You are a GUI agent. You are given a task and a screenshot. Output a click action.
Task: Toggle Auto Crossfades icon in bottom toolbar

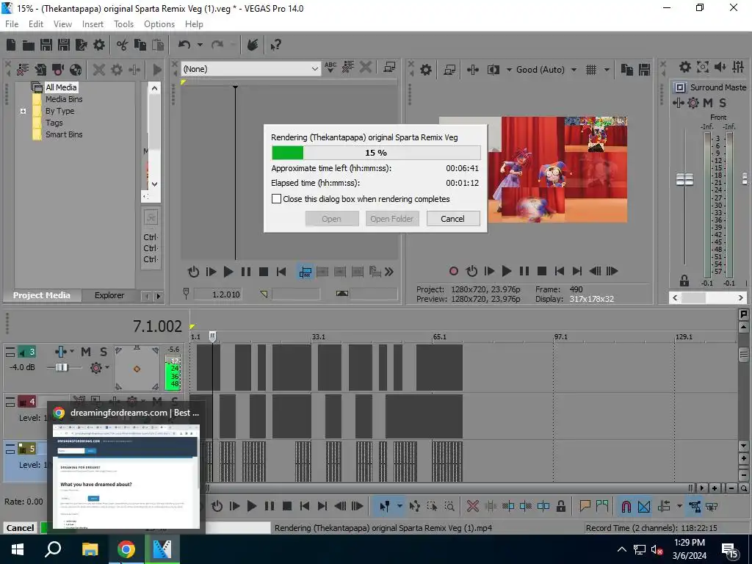pos(644,506)
